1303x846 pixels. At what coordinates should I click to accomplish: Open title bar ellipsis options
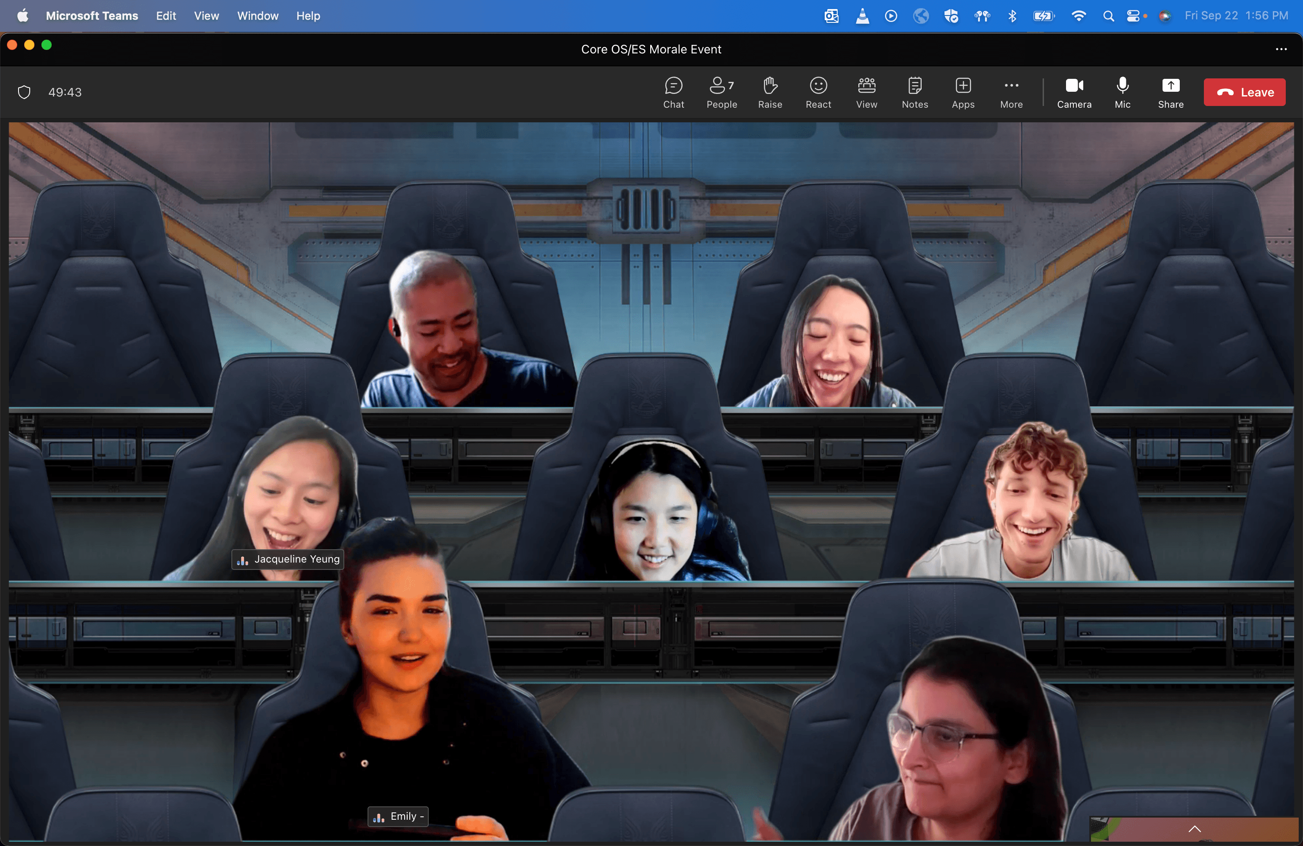tap(1281, 49)
